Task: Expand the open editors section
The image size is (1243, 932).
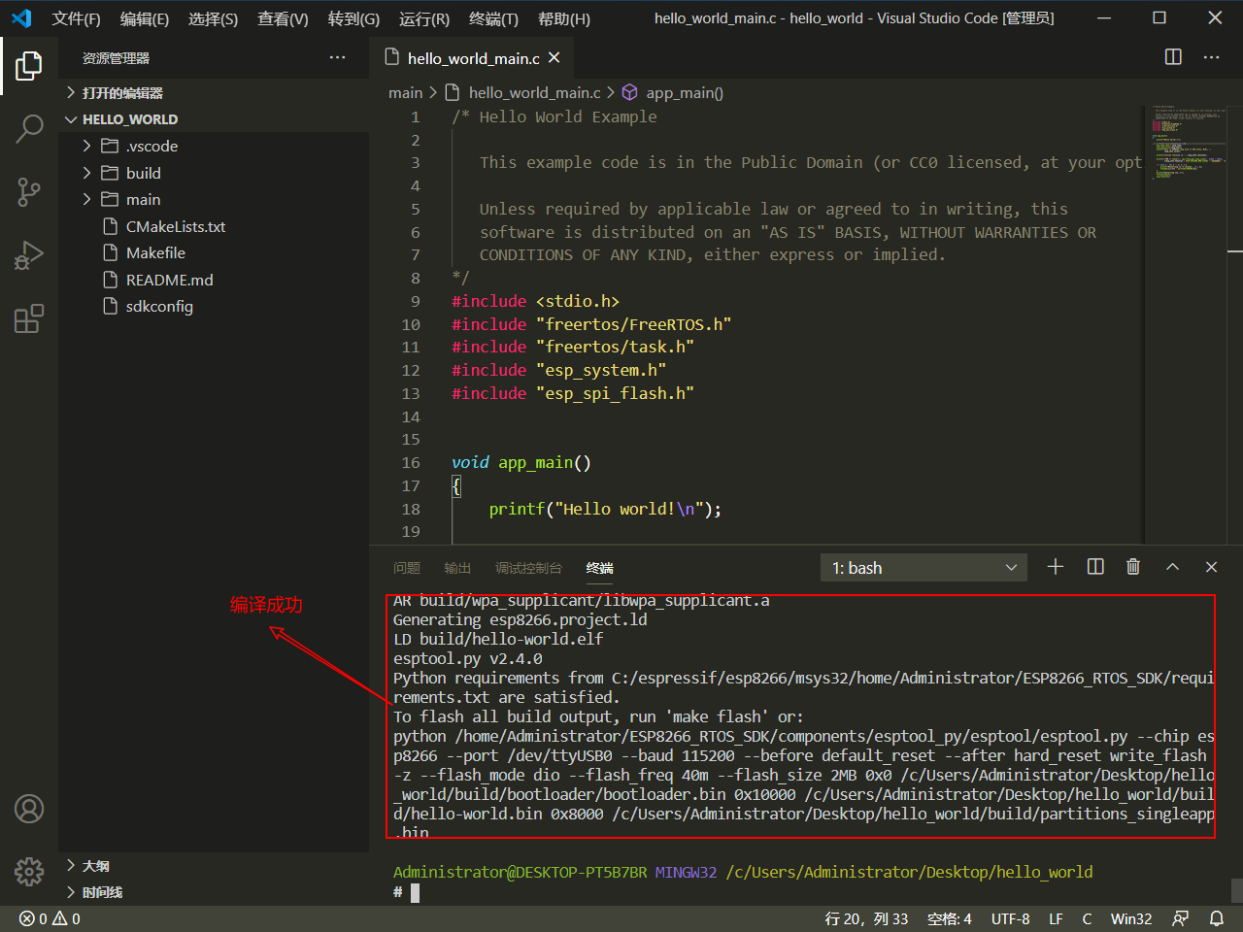Action: tap(214, 92)
